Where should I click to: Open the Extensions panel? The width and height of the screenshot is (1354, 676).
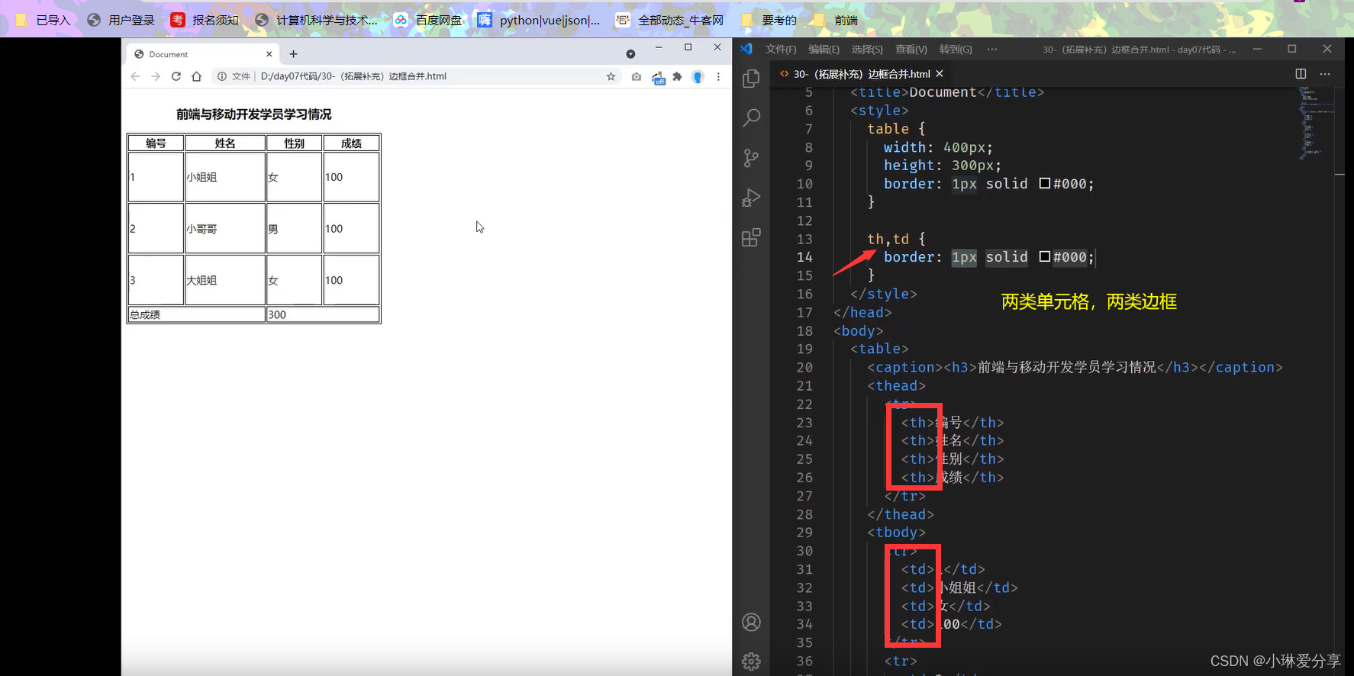(751, 237)
